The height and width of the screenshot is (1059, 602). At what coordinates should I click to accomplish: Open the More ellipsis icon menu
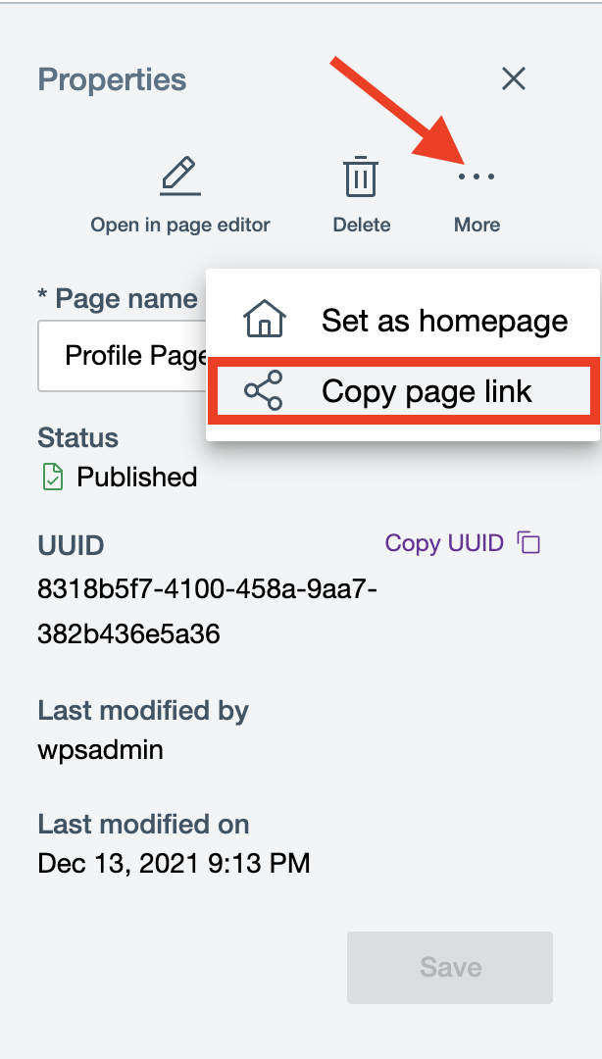tap(477, 176)
